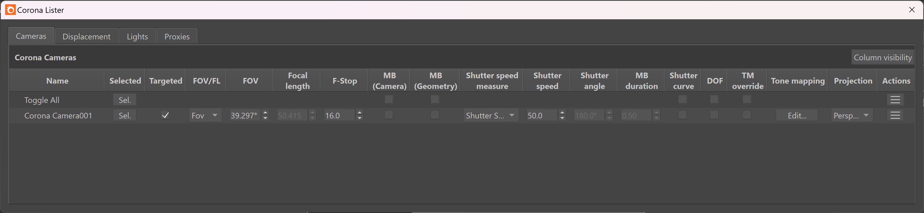Increase the FOV value with the up arrow

pos(265,113)
